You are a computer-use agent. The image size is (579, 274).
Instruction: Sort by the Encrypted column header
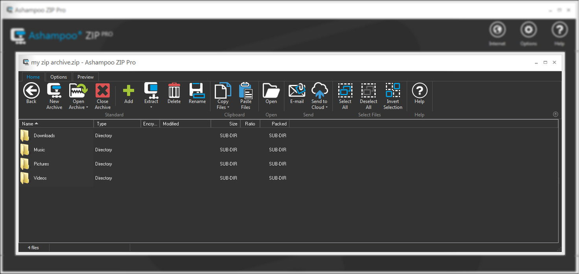click(150, 124)
